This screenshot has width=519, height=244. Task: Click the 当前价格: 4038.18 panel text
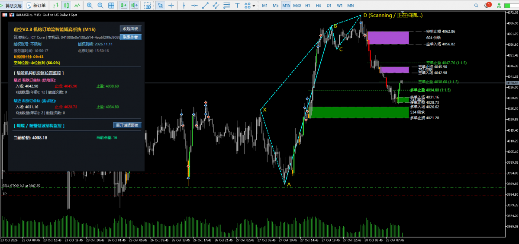coord(30,137)
